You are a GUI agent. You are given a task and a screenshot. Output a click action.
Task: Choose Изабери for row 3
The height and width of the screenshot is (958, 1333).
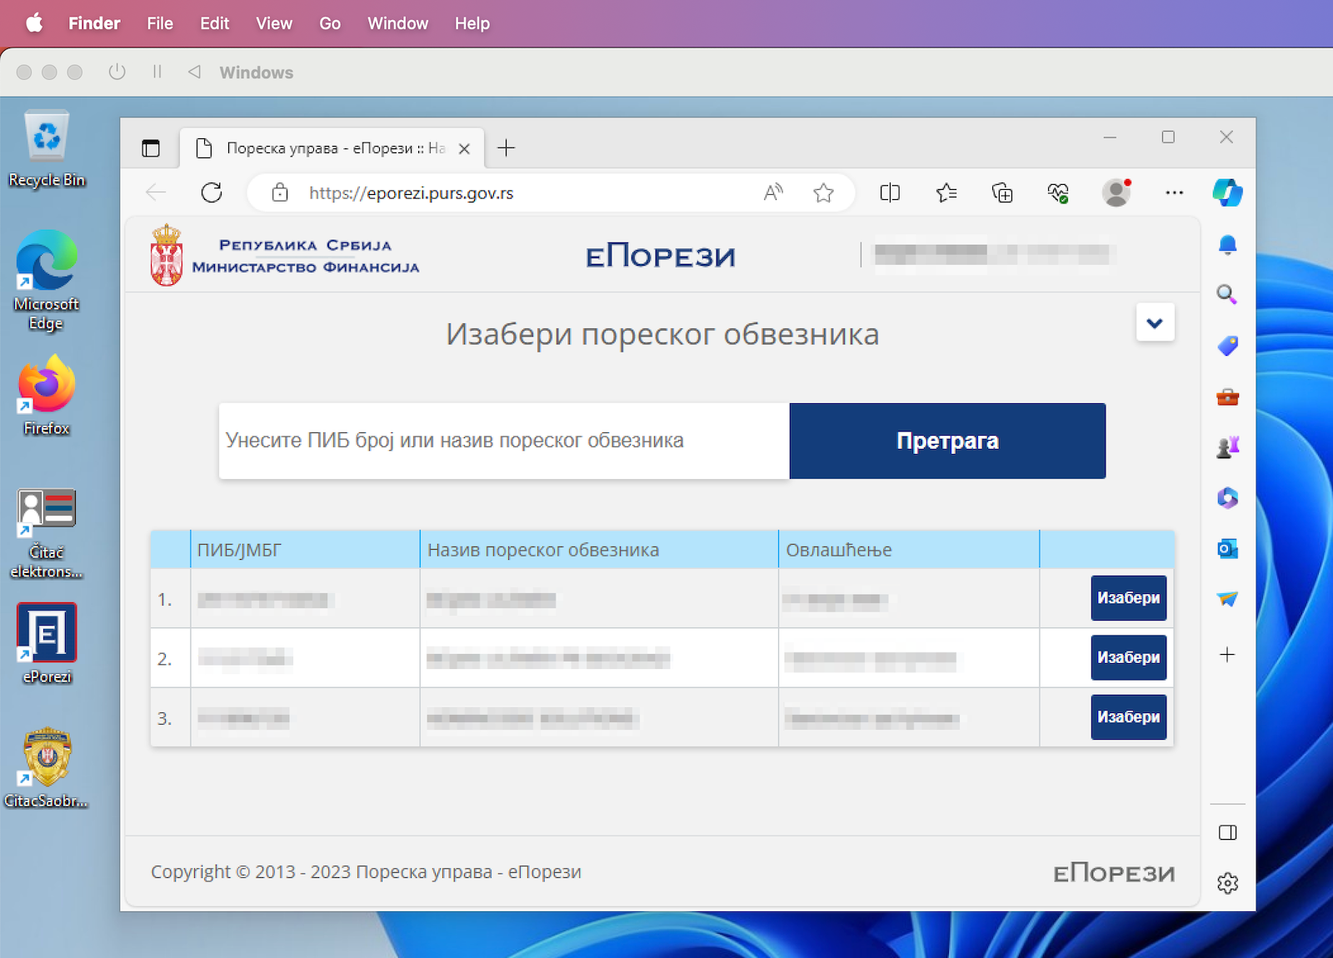(x=1128, y=717)
